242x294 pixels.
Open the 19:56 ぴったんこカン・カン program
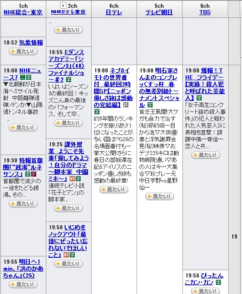coord(204,279)
